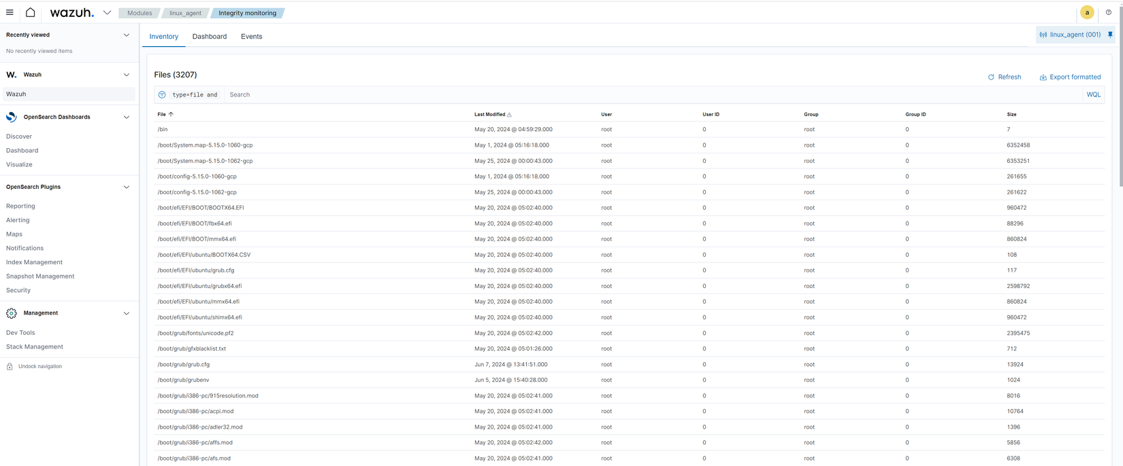The image size is (1123, 466).
Task: Collapse the Recently viewed section
Action: 126,35
